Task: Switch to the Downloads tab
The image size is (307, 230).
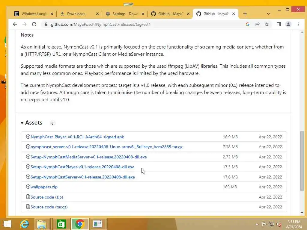Action: (x=75, y=14)
